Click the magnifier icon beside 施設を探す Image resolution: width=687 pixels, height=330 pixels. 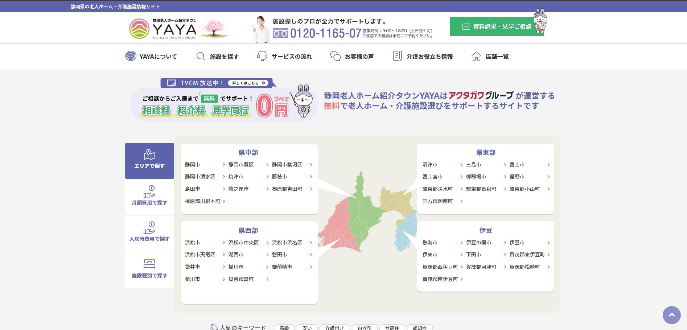click(201, 56)
